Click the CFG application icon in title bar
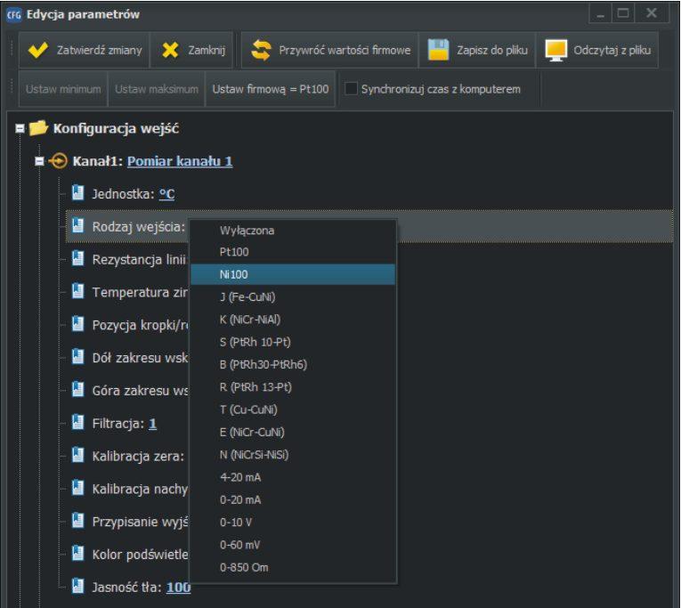Viewport: 681px width, 608px height. pos(14,15)
